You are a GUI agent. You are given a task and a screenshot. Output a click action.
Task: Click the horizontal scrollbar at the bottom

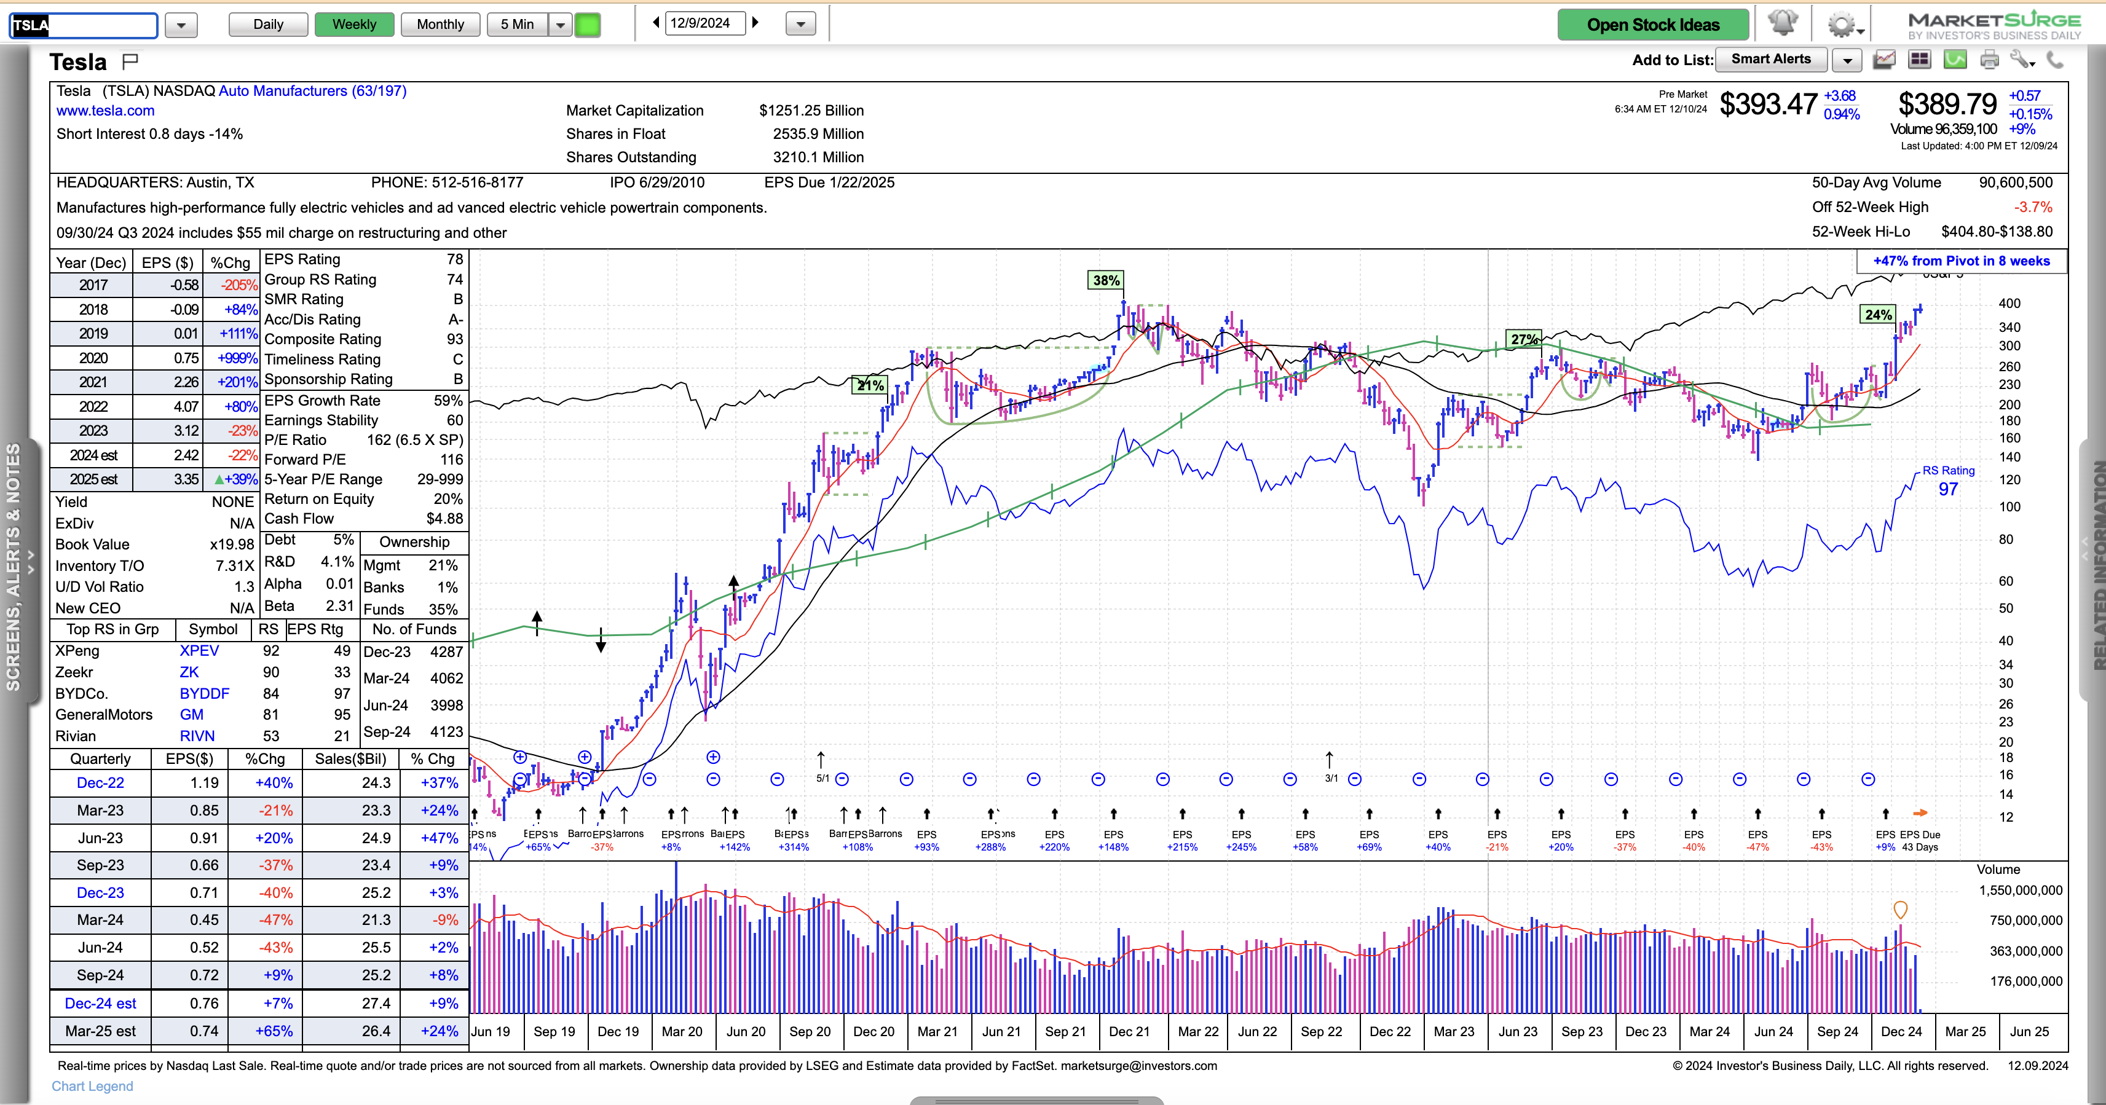1036,1100
